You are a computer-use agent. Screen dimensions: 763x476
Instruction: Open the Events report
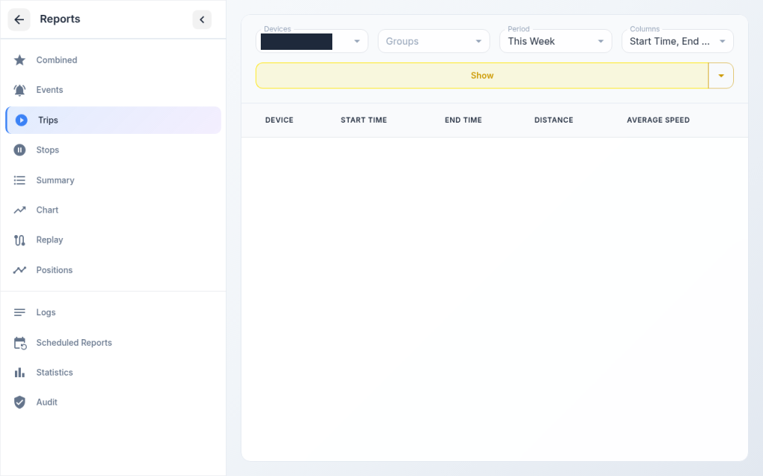click(113, 90)
